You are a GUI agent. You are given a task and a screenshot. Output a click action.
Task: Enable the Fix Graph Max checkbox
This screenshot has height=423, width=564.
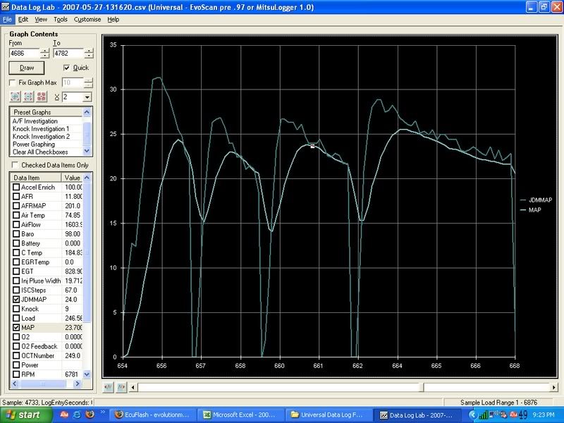13,82
